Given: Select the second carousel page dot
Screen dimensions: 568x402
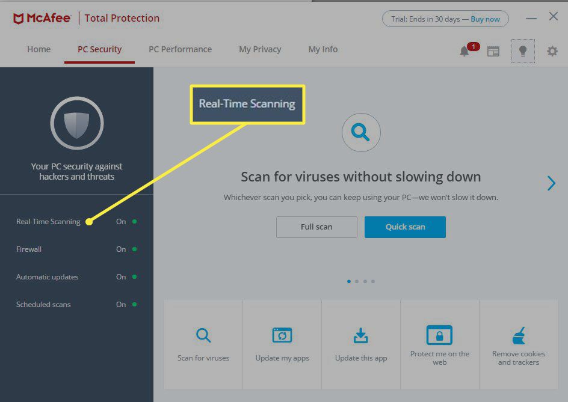Looking at the screenshot, I should click(357, 281).
